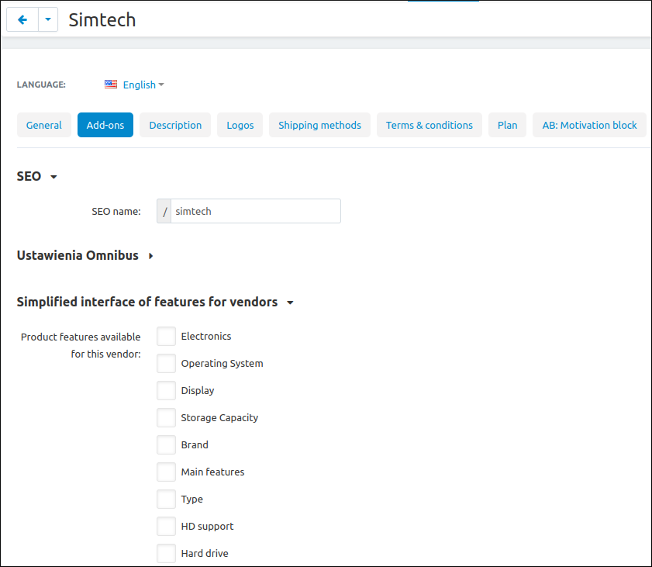652x567 pixels.
Task: Open the Plan tab
Action: click(x=508, y=125)
